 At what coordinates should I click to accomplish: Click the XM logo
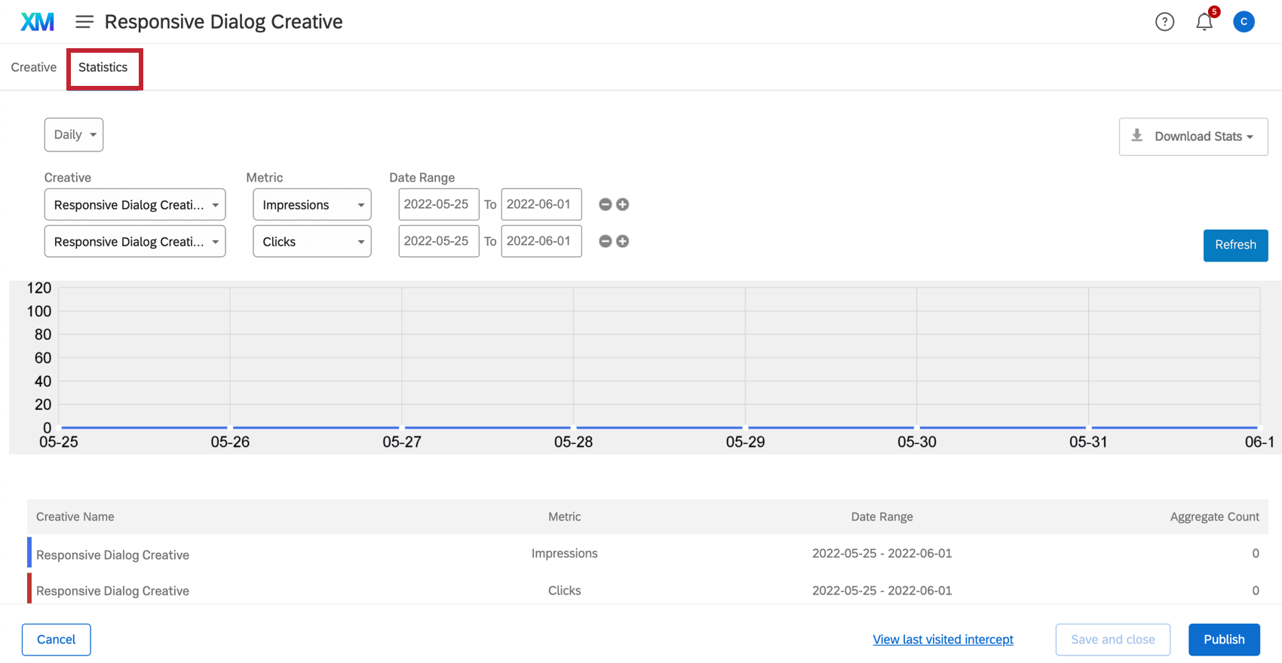37,22
